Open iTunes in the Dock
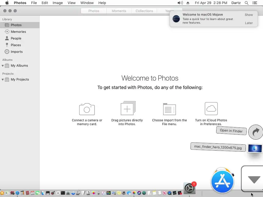Image resolution: width=263 pixels, height=197 pixels. (x=104, y=193)
